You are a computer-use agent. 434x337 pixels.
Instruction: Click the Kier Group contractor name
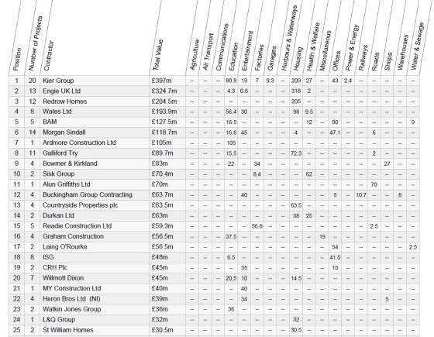[58, 81]
